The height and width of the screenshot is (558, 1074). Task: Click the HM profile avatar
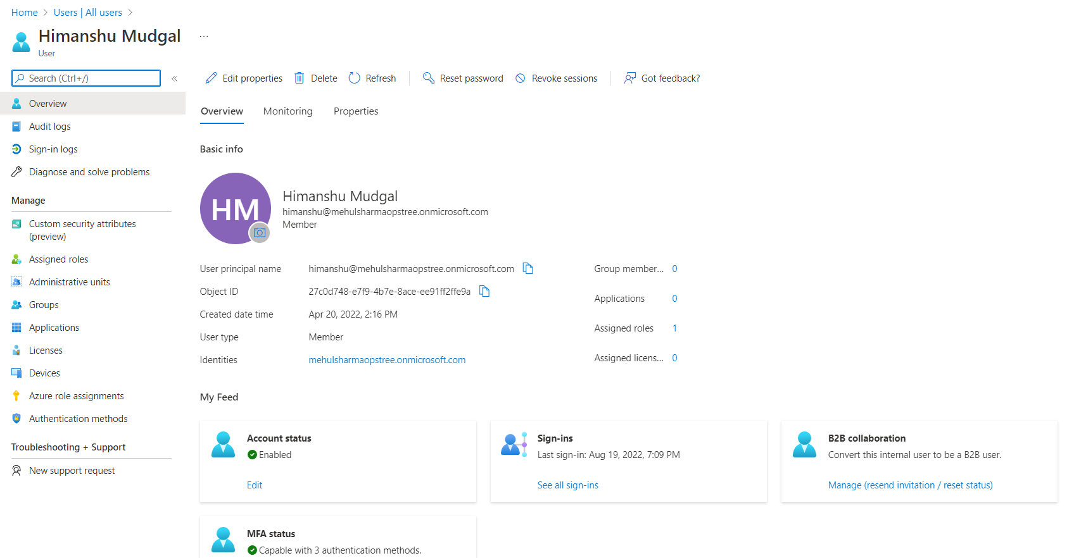[236, 208]
